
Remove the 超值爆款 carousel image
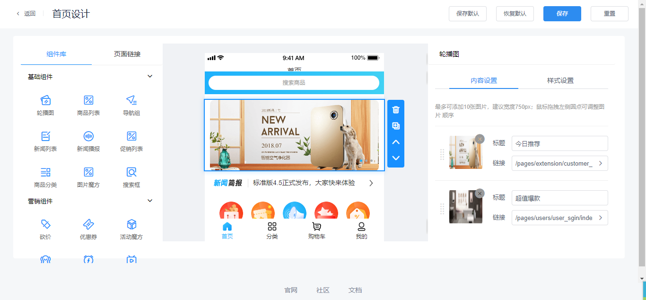coord(480,193)
